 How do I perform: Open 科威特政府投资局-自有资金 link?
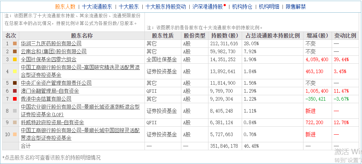[52, 123]
